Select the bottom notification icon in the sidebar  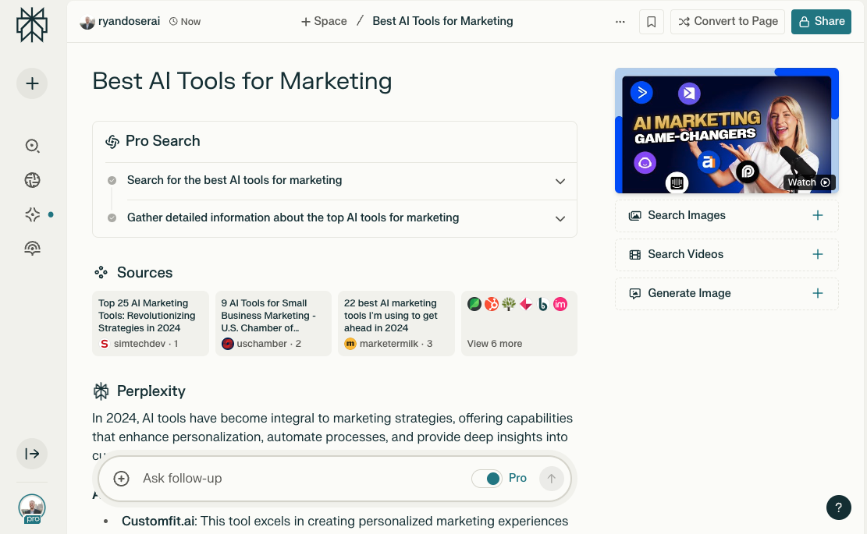click(32, 248)
